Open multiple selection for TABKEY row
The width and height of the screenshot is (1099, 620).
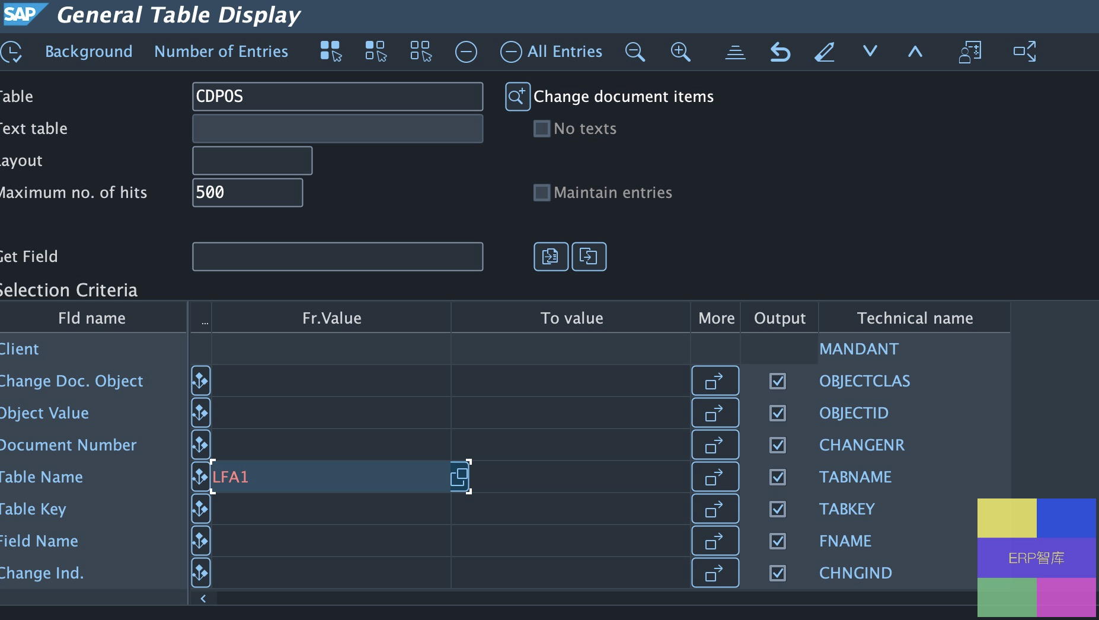point(715,509)
